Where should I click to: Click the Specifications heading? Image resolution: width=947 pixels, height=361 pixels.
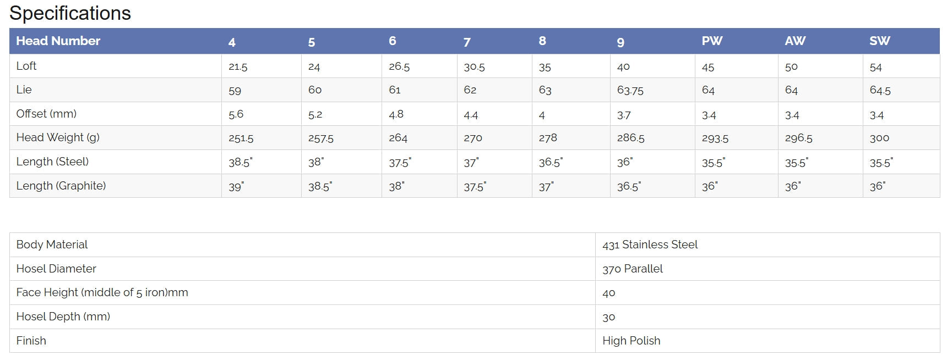[70, 13]
